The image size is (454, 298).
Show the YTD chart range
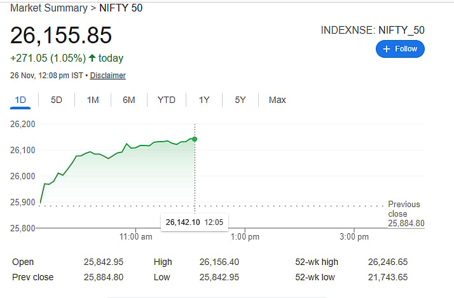pos(167,100)
